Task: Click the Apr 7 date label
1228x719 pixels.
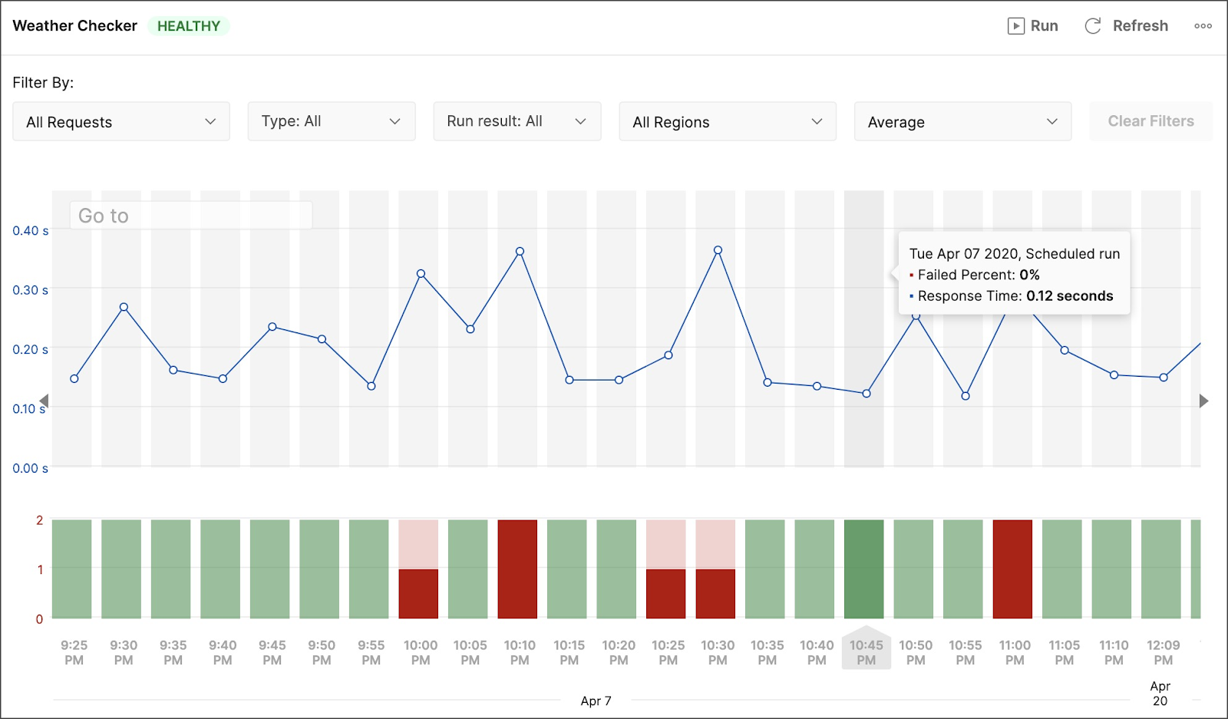Action: click(x=596, y=701)
